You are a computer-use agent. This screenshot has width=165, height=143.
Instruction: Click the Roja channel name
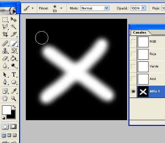click(x=153, y=54)
